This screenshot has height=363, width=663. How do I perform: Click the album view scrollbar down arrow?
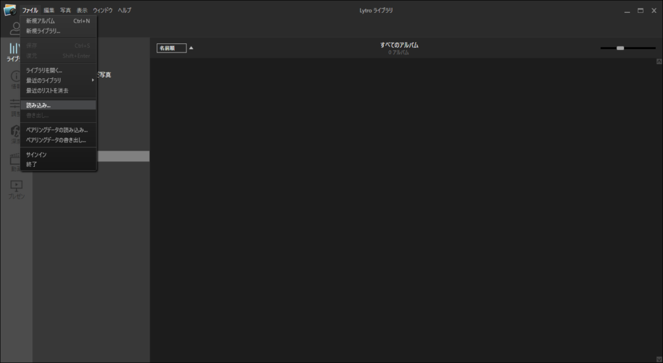tap(659, 359)
